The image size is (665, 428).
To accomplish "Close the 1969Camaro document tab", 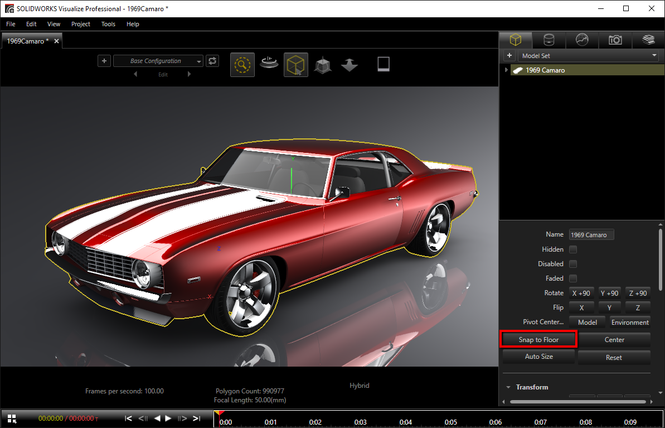I will pyautogui.click(x=56, y=41).
